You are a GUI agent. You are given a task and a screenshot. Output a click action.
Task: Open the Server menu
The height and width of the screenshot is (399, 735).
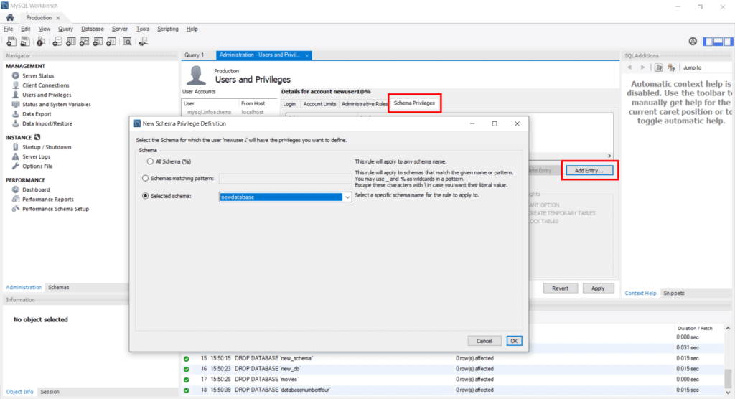click(x=120, y=29)
